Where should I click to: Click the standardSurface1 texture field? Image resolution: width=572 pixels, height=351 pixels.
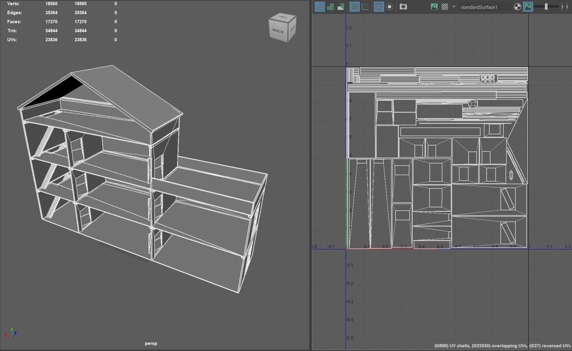tap(485, 7)
